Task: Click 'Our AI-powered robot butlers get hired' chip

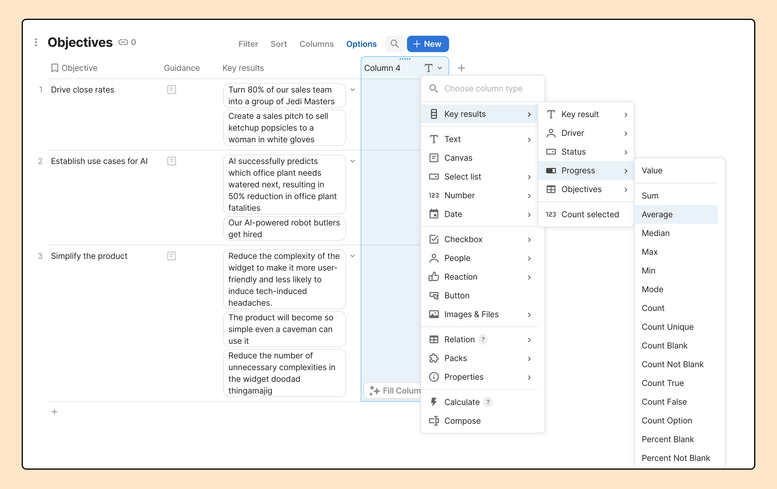Action: (x=284, y=228)
